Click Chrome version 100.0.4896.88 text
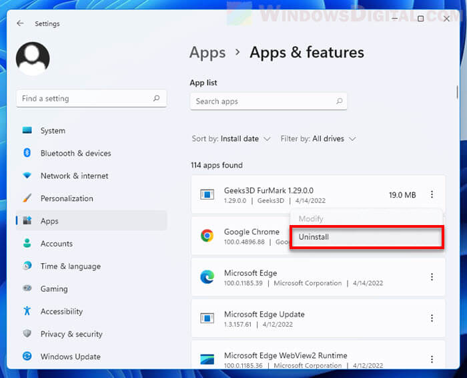The image size is (467, 378). (x=244, y=242)
